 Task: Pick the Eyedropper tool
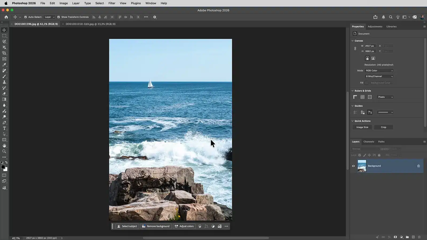pos(4,65)
